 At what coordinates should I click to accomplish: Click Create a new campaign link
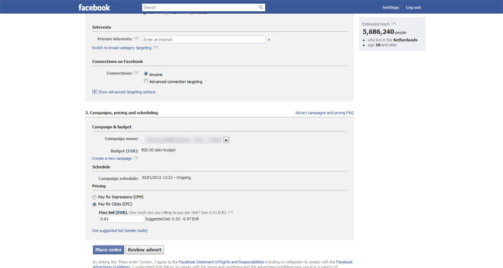click(x=112, y=159)
